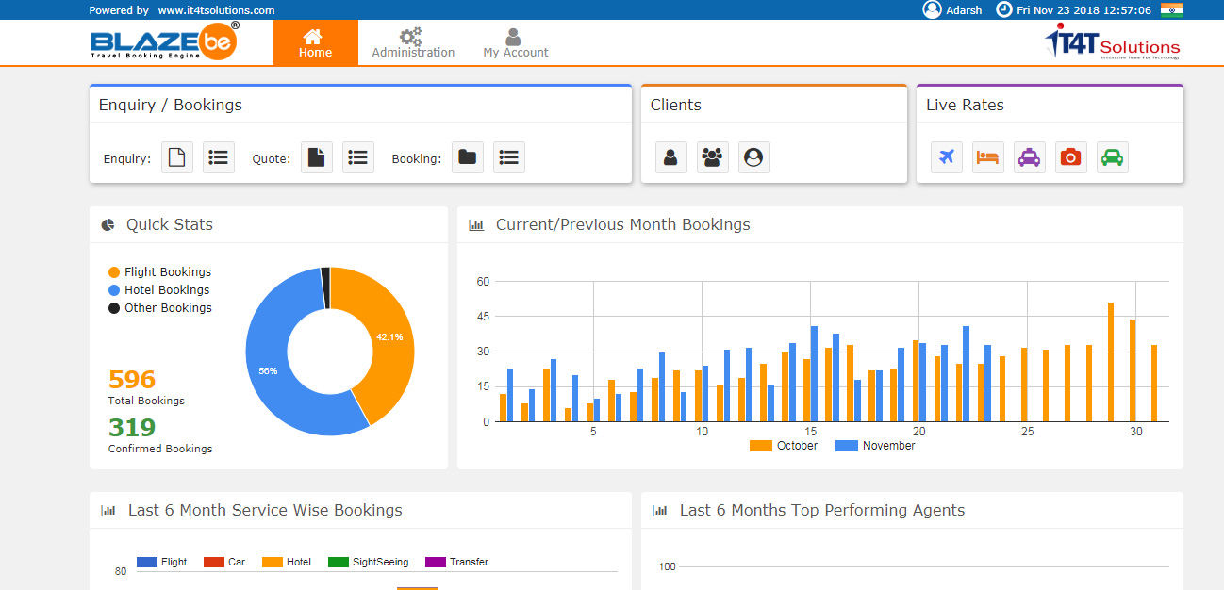Click the new Enquiry document icon

tap(176, 158)
